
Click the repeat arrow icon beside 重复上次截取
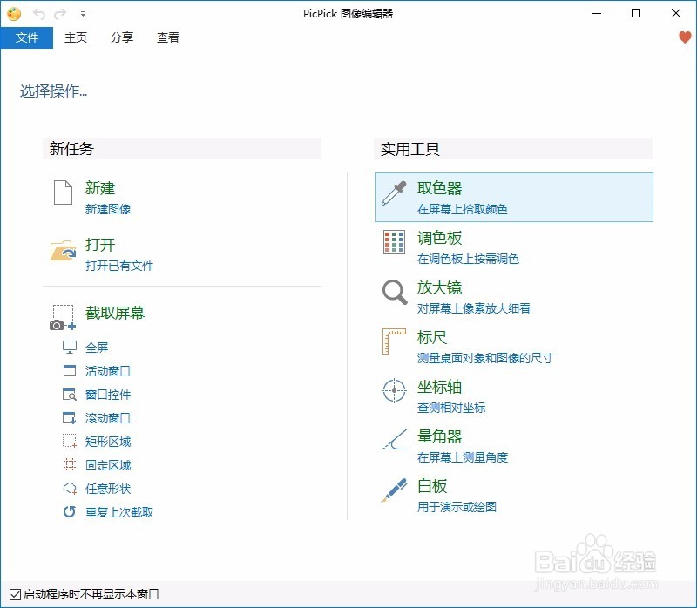pyautogui.click(x=70, y=512)
